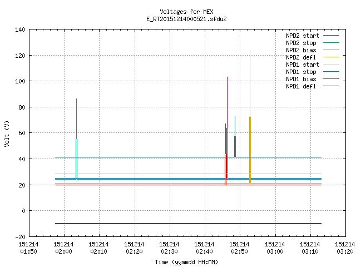The width and height of the screenshot is (356, 267).
Task: Click the y-axis tick value 80
Action: 22,107
